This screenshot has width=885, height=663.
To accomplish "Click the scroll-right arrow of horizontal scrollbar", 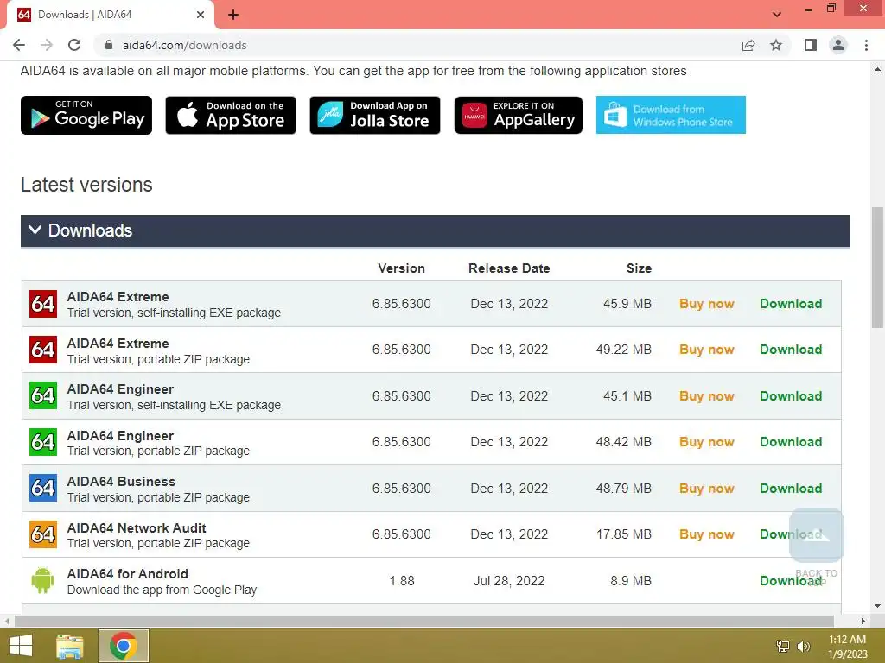I will point(863,621).
